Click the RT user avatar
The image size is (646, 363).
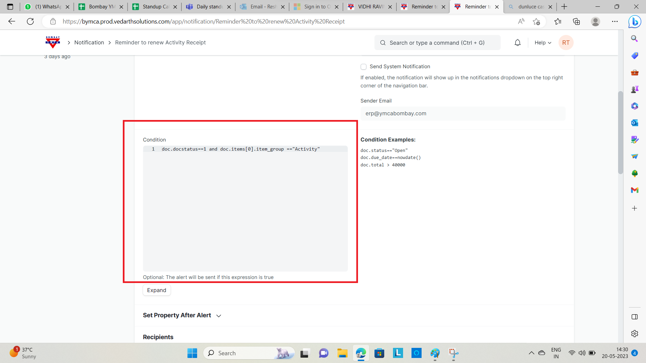tap(566, 43)
